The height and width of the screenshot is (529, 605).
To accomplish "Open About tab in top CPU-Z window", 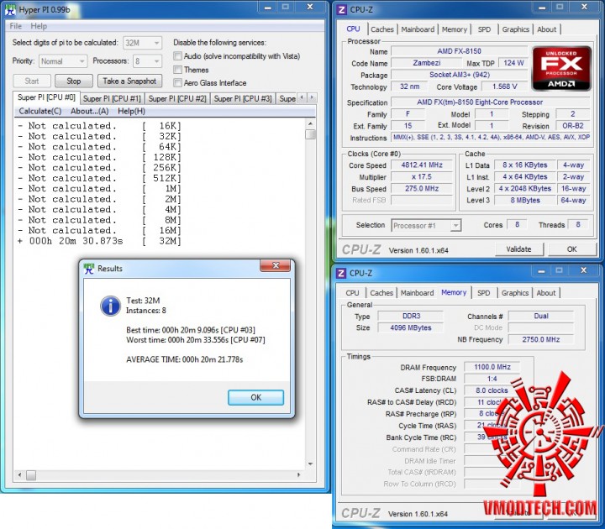I will point(547,29).
